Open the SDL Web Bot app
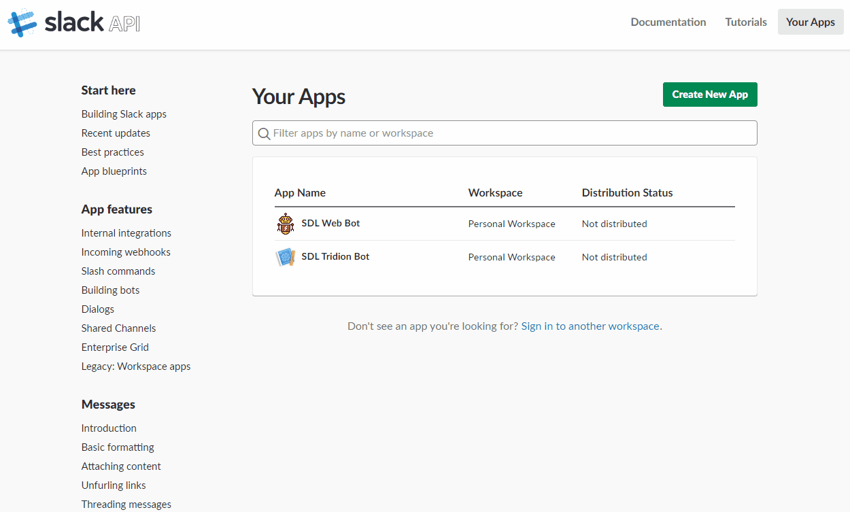This screenshot has width=850, height=512. 330,223
